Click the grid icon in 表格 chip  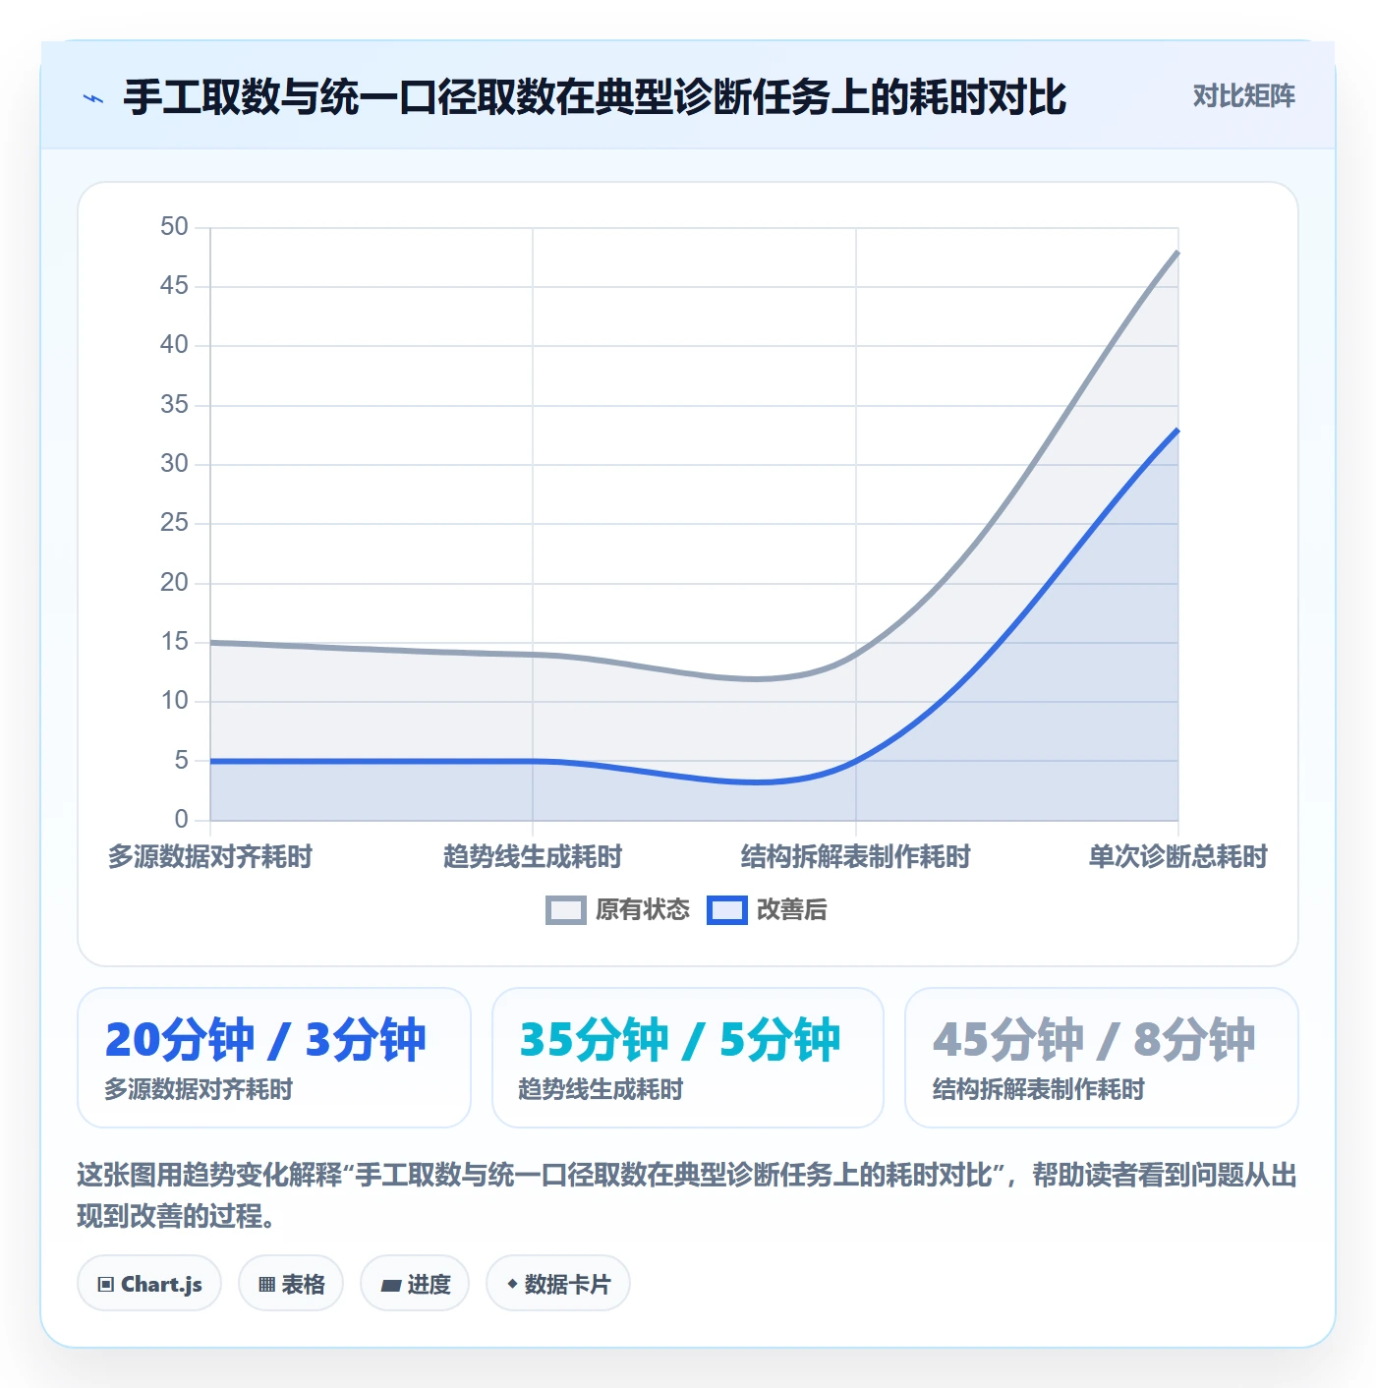tap(266, 1285)
